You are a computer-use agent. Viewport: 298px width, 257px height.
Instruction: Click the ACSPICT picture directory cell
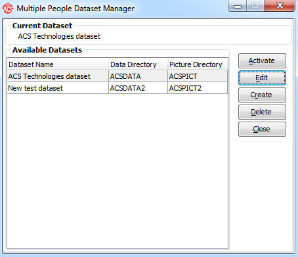(x=198, y=76)
